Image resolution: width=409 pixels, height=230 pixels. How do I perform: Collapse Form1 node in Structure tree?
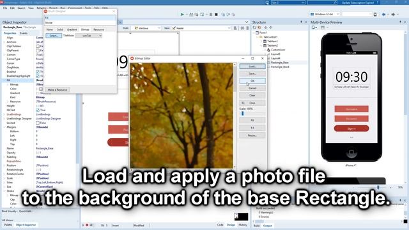pos(254,33)
